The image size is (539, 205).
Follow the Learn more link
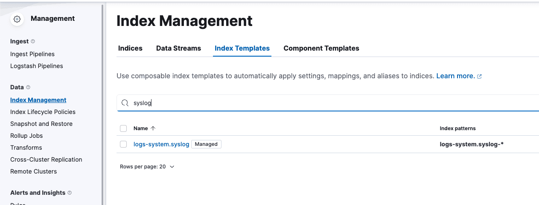pyautogui.click(x=455, y=76)
